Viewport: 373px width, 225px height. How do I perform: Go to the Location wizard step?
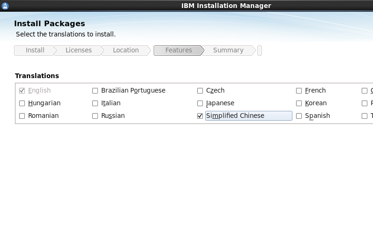coord(126,51)
